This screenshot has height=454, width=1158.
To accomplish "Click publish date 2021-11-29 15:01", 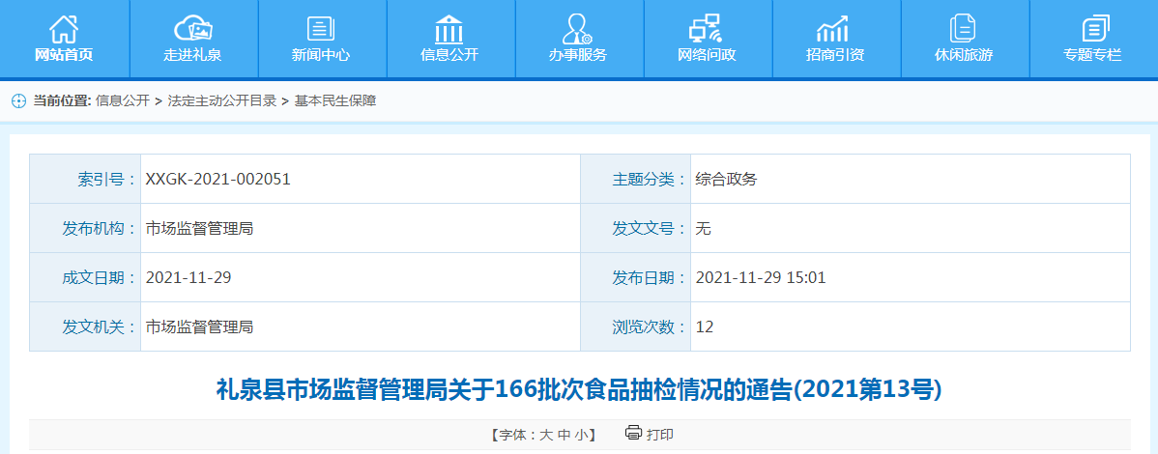I will [761, 277].
